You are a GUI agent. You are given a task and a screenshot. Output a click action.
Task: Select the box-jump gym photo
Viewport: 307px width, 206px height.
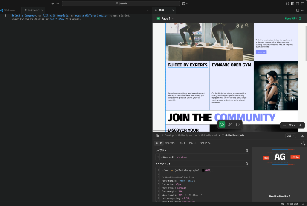click(x=209, y=42)
